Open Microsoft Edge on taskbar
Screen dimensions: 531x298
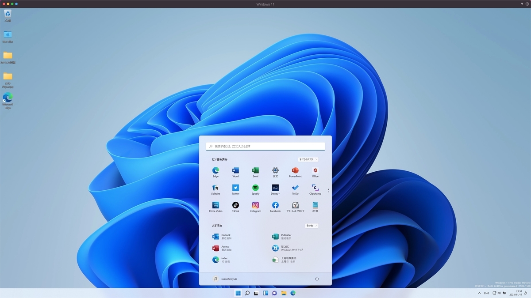pyautogui.click(x=293, y=293)
